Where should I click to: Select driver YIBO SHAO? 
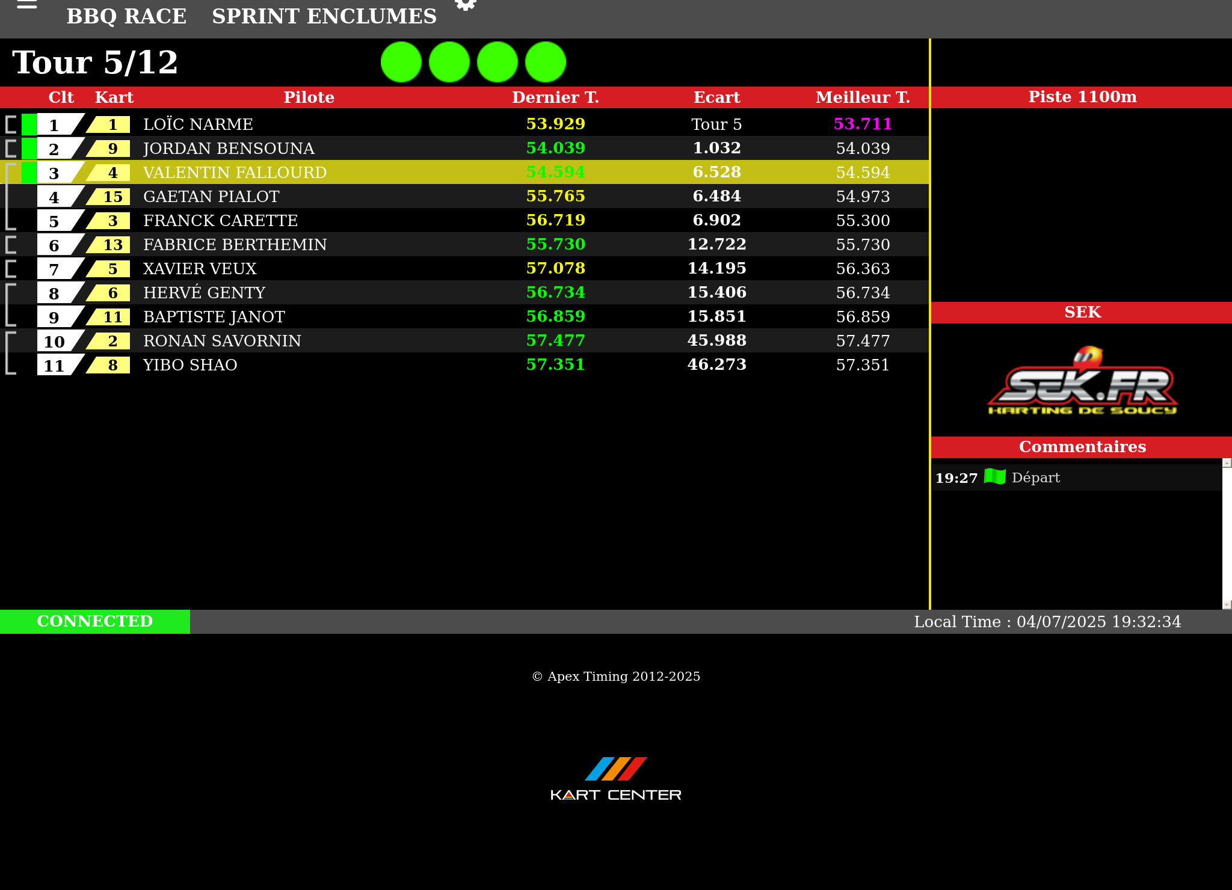point(190,365)
